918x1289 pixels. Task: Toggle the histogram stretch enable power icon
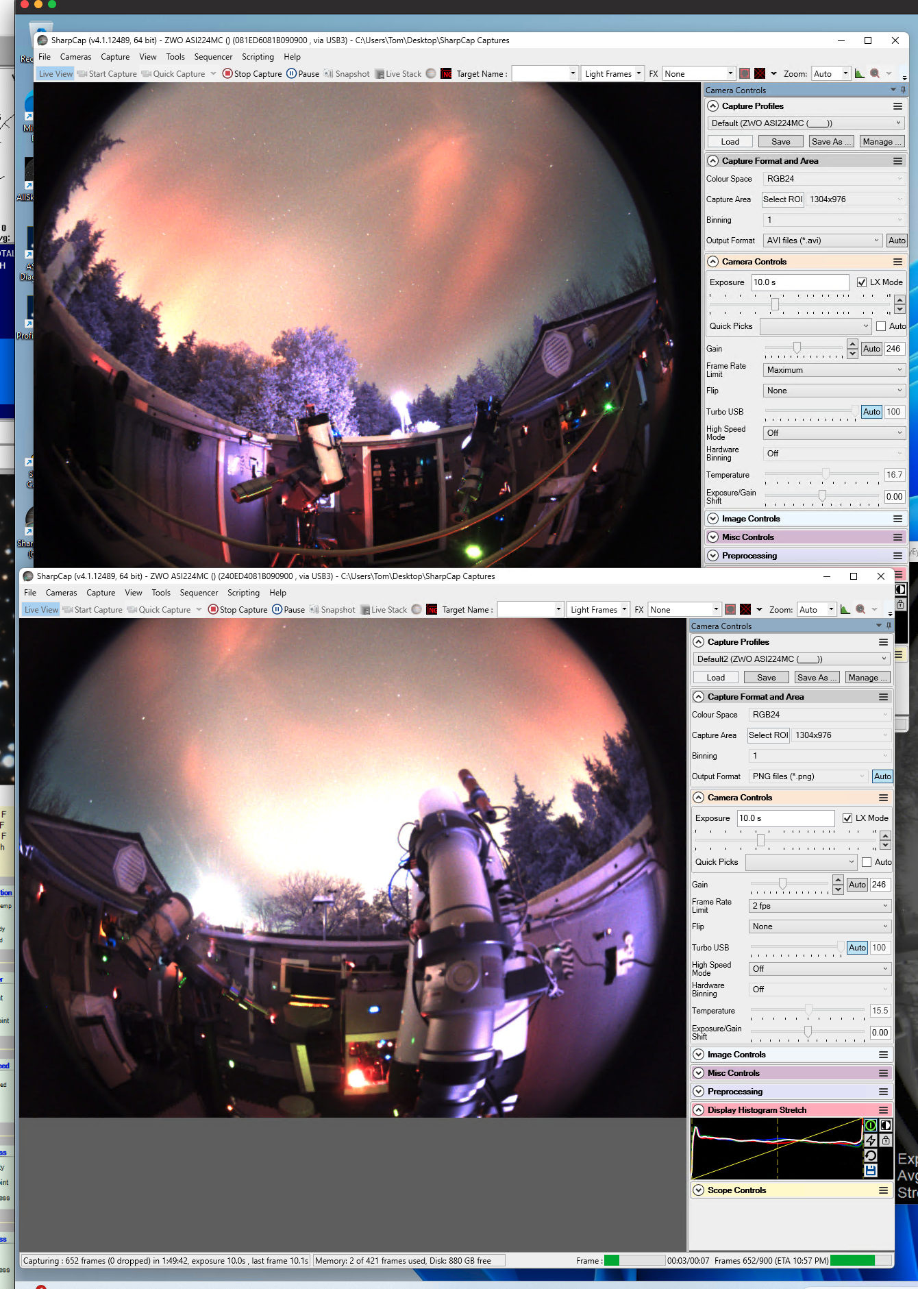coord(870,1125)
